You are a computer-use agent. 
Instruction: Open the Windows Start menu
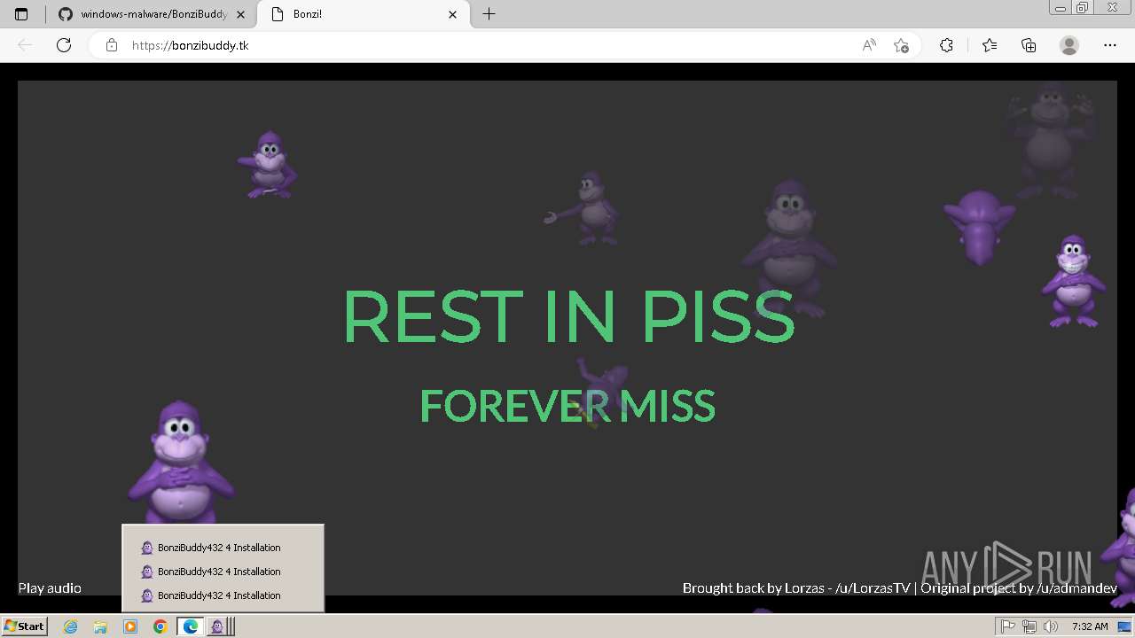tap(24, 626)
